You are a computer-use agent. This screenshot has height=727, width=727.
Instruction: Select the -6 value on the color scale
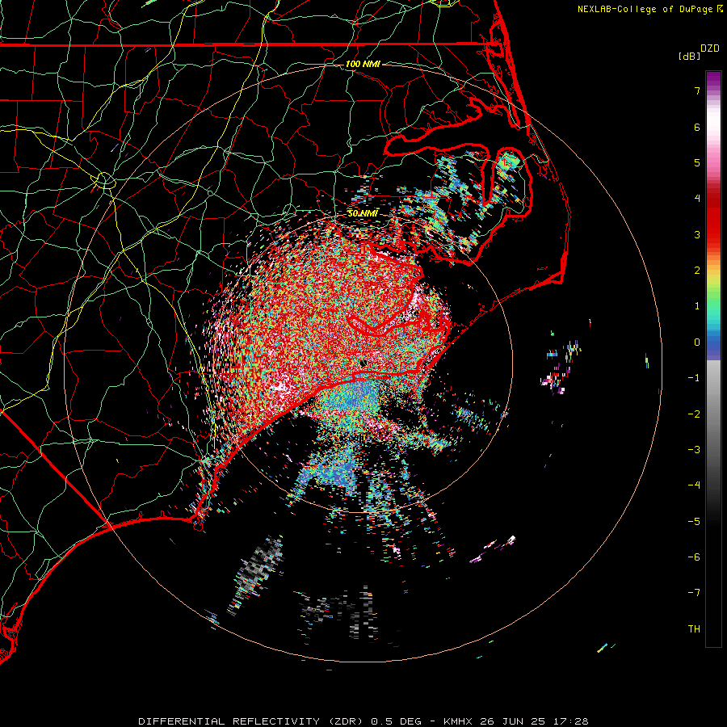tap(694, 557)
